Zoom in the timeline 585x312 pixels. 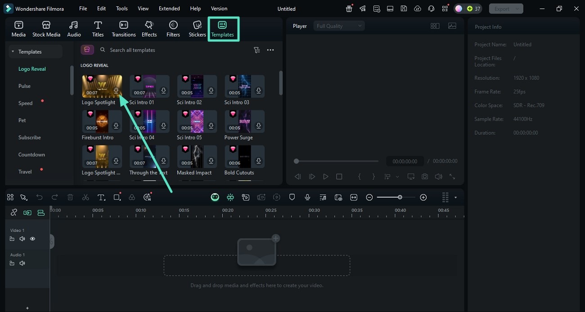pos(423,197)
